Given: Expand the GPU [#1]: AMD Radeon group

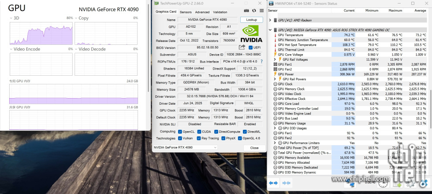Looking at the screenshot, I should [x=270, y=20].
